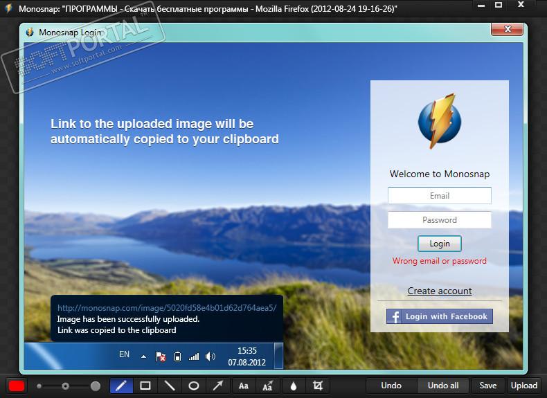This screenshot has height=398, width=547.
Task: Select the Arrow tool
Action: (218, 386)
